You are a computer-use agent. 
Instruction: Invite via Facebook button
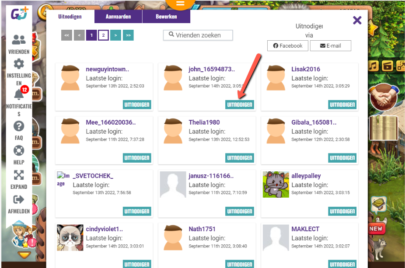click(x=288, y=46)
